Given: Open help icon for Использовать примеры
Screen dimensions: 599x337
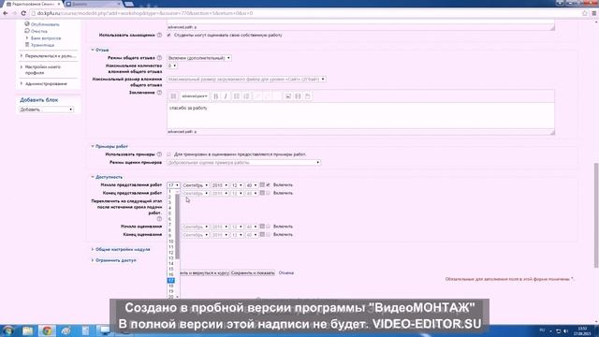Looking at the screenshot, I should coord(159,154).
